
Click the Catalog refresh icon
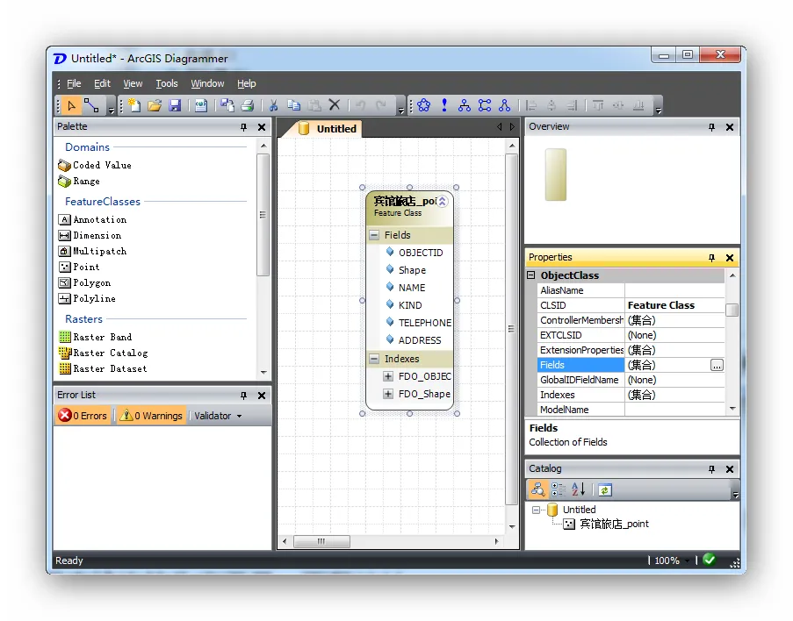[605, 490]
